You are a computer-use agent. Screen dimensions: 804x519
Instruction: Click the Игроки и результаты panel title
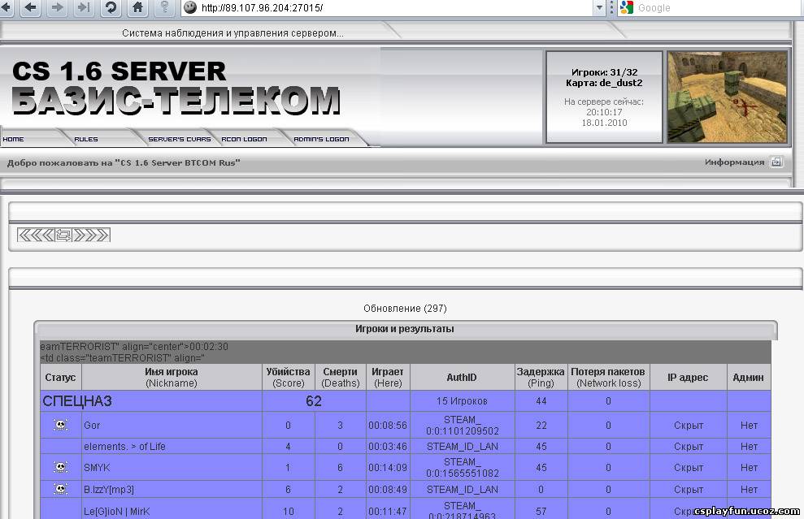405,329
